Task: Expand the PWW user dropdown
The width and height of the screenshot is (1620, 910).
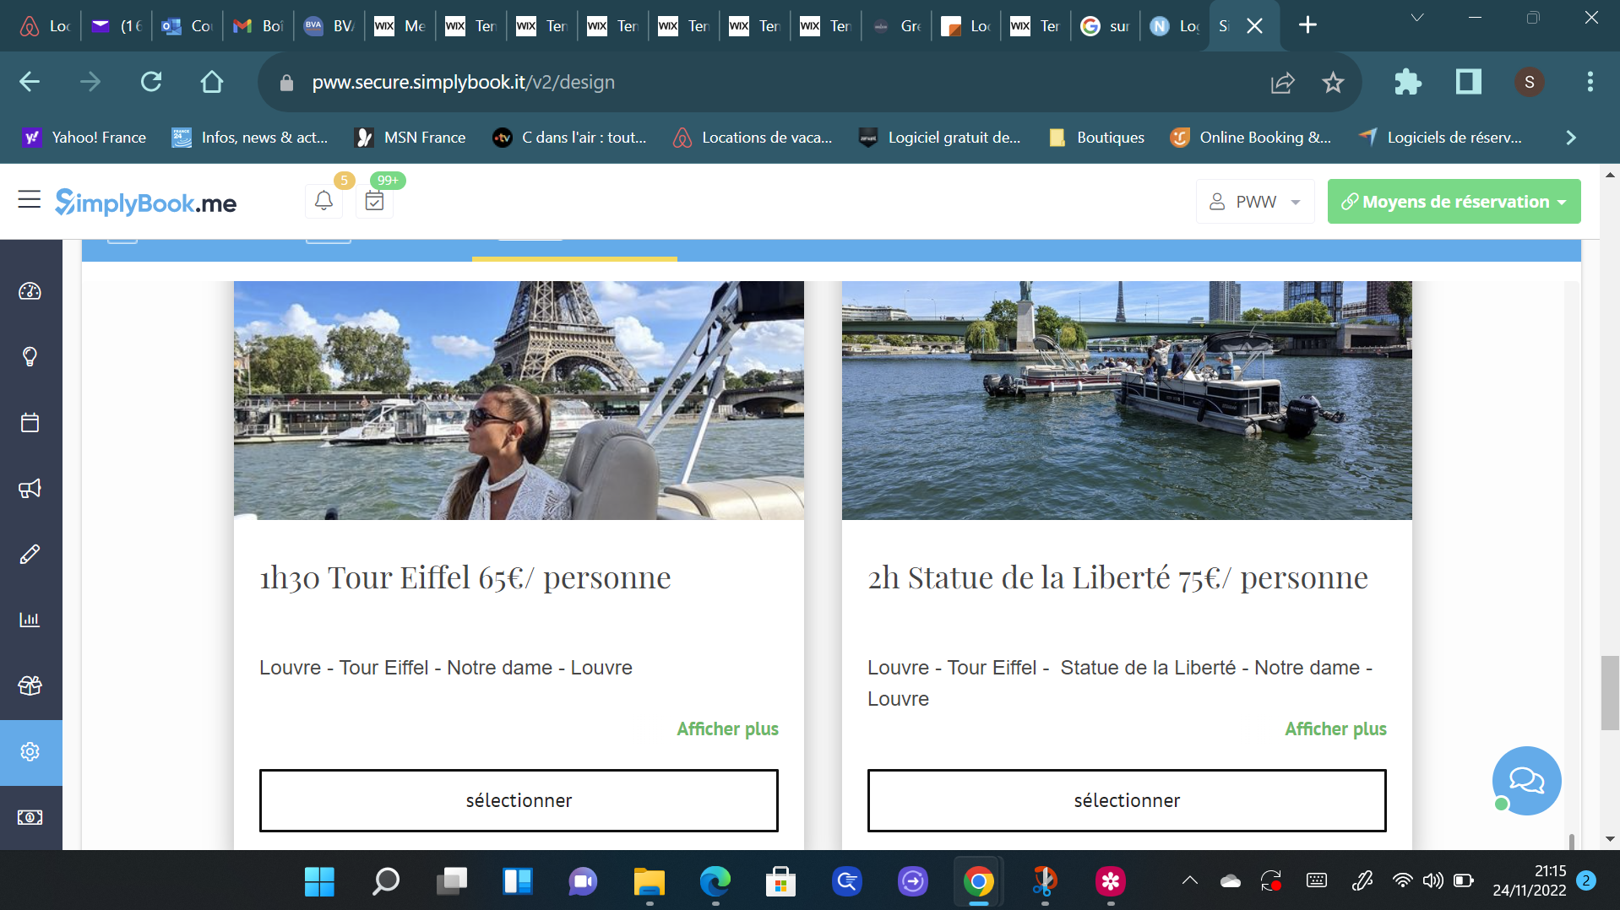Action: click(1255, 202)
